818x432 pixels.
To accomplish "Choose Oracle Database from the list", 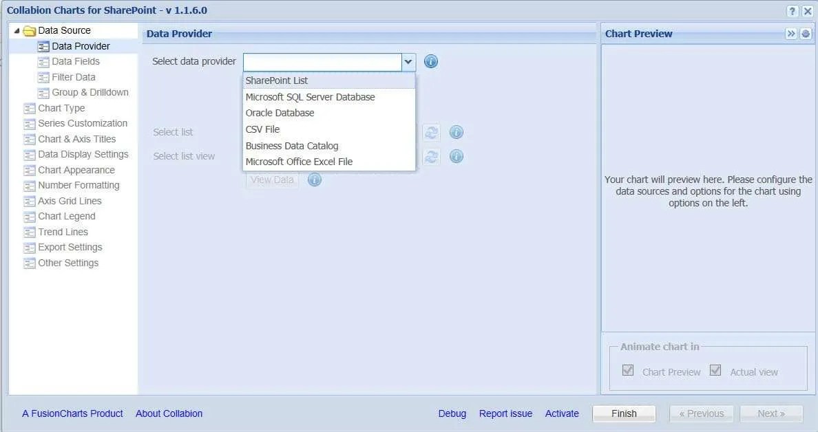I will (329, 113).
